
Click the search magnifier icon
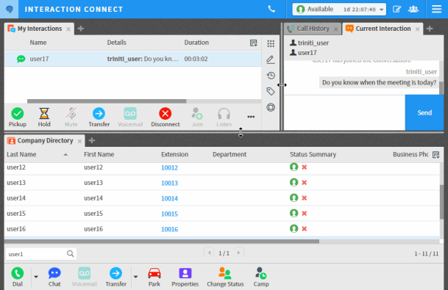(x=71, y=253)
